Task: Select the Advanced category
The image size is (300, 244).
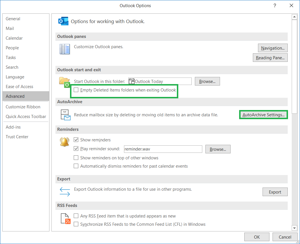Action: tap(26, 96)
